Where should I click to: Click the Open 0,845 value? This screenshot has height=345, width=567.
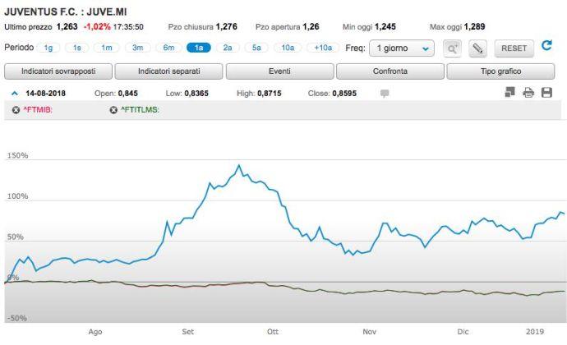tap(127, 94)
